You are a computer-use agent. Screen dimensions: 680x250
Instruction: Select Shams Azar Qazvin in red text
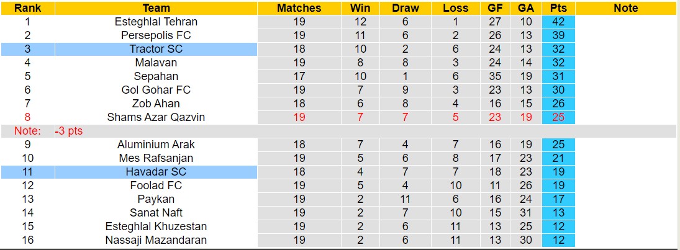(x=156, y=117)
